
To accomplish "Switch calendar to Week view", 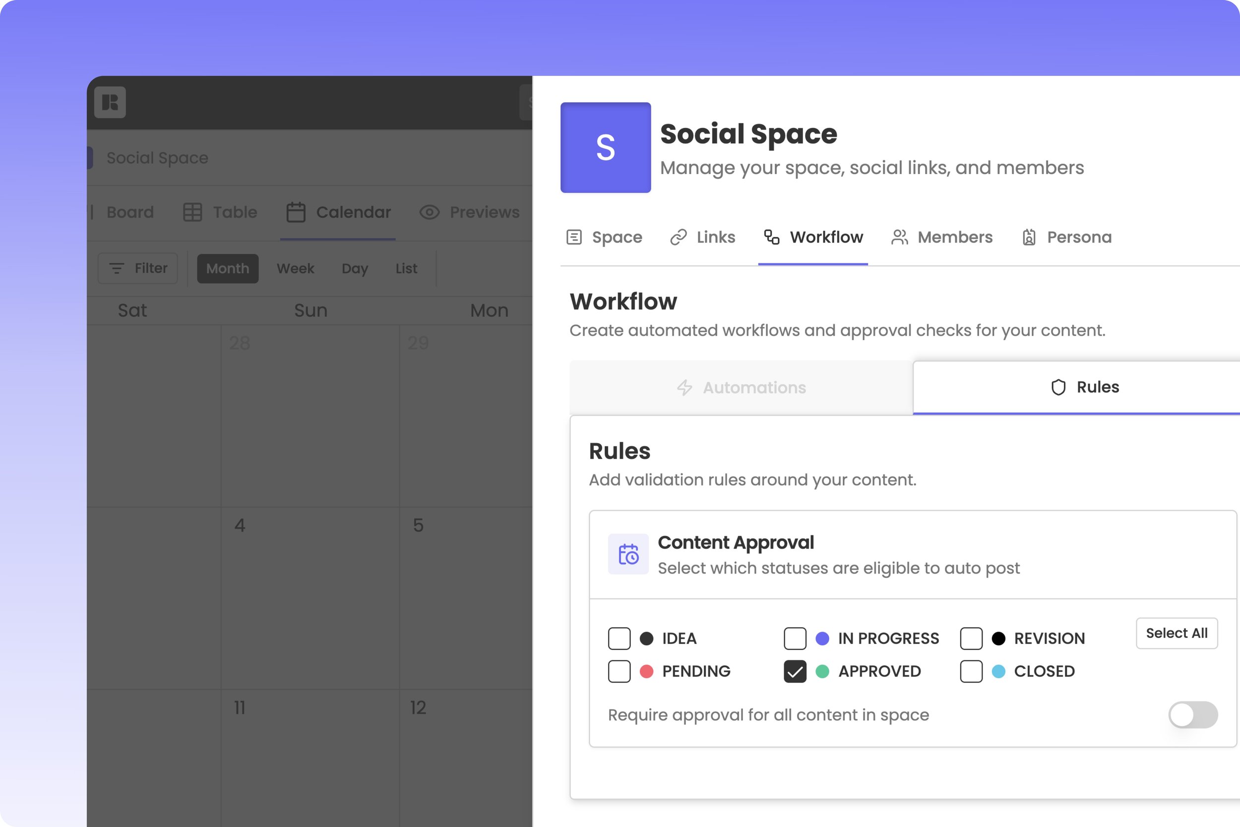I will (x=295, y=268).
